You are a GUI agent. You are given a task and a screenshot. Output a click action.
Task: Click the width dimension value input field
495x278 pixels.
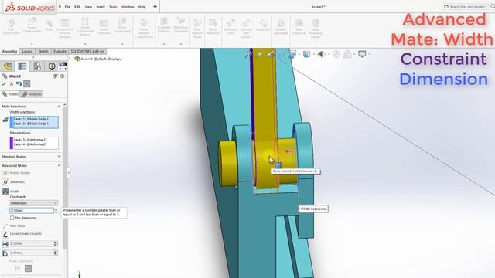32,210
